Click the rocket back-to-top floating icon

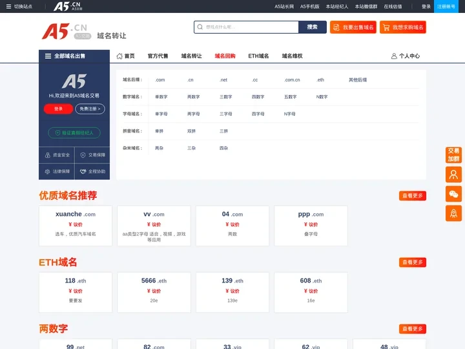[453, 213]
